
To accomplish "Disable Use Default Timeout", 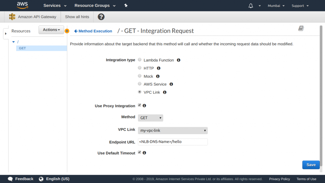I will (139, 152).
